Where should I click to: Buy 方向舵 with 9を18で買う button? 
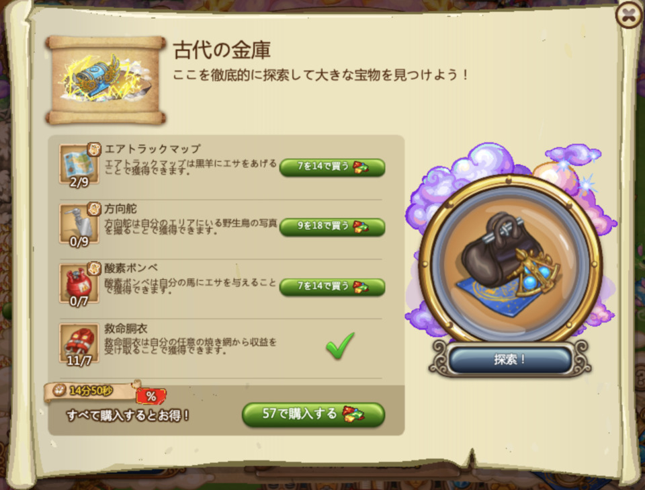pyautogui.click(x=333, y=227)
